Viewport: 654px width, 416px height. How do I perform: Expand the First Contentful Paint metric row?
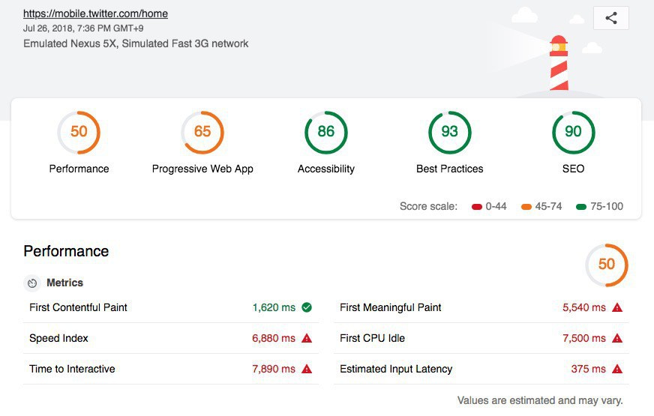coord(79,307)
